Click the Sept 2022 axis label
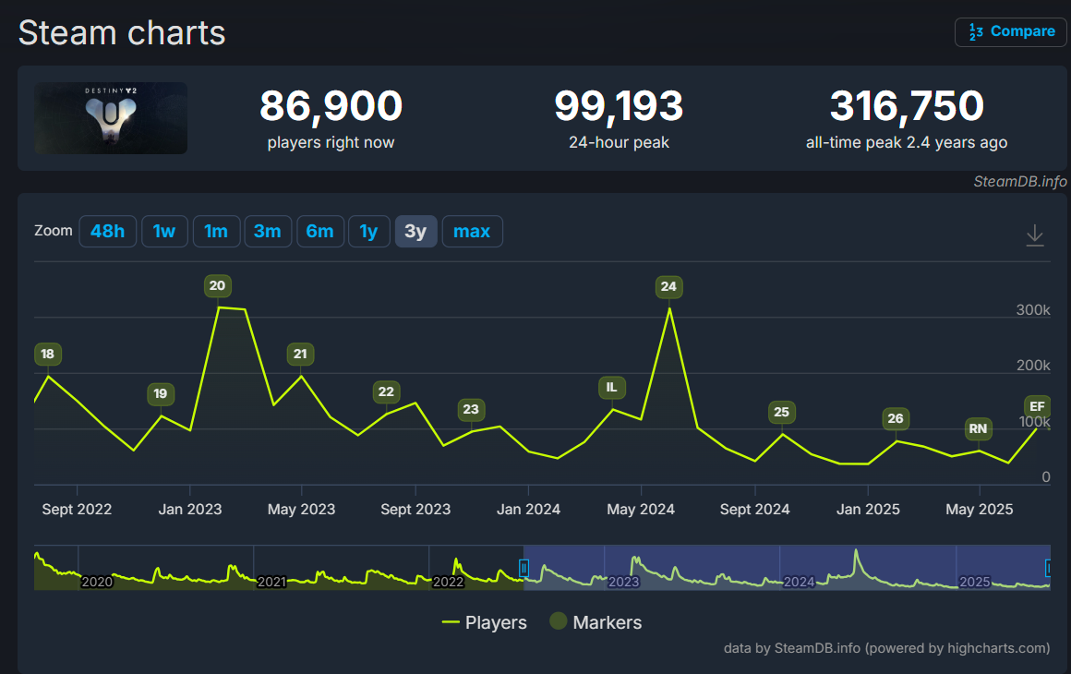 tap(77, 510)
